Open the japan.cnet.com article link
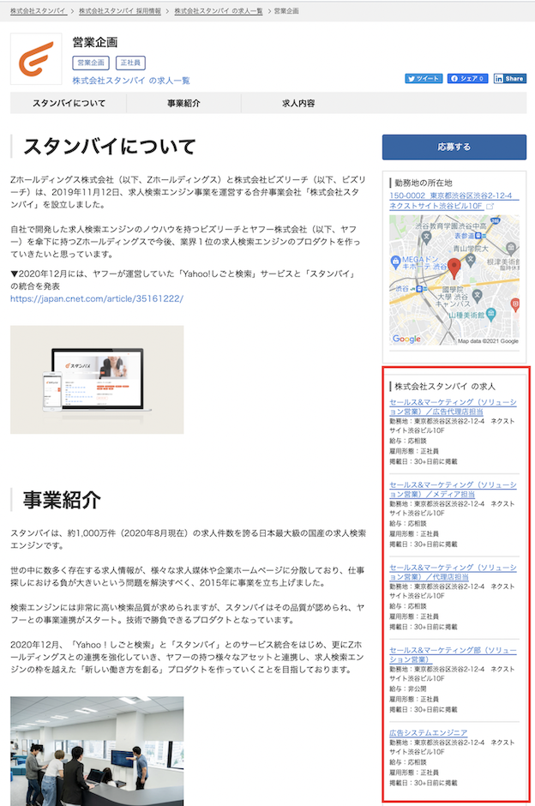The height and width of the screenshot is (806, 535). pos(97,298)
